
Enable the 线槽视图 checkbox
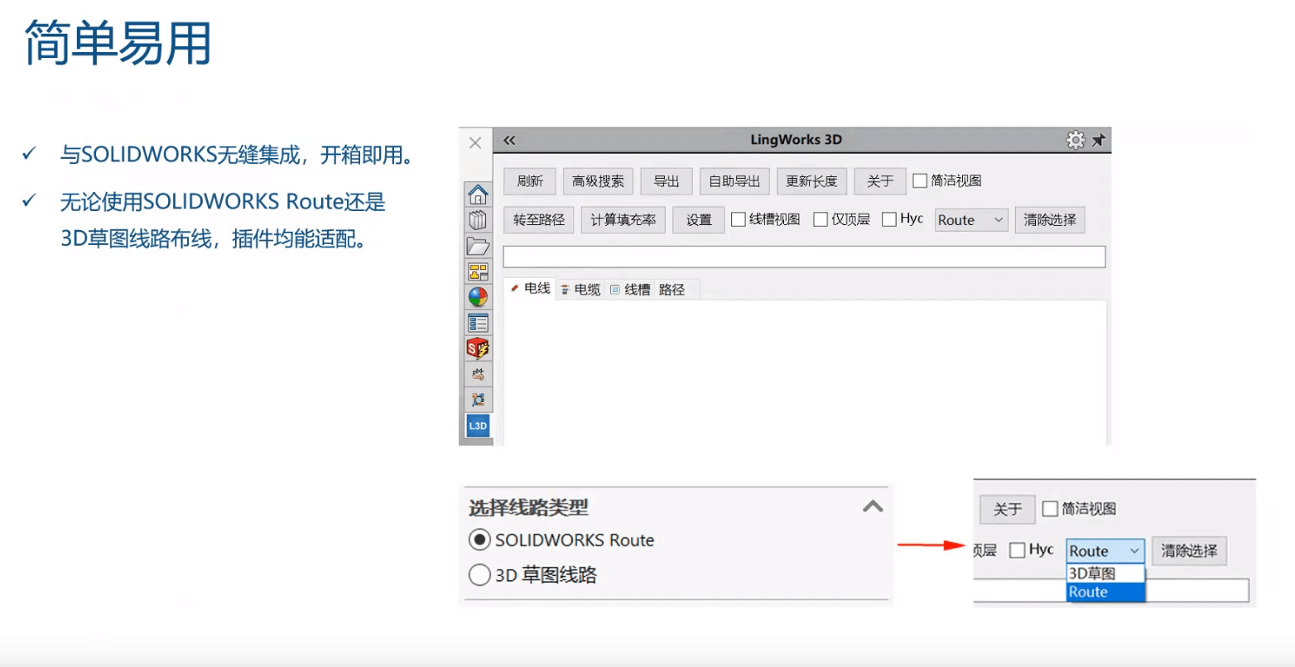pyautogui.click(x=739, y=219)
